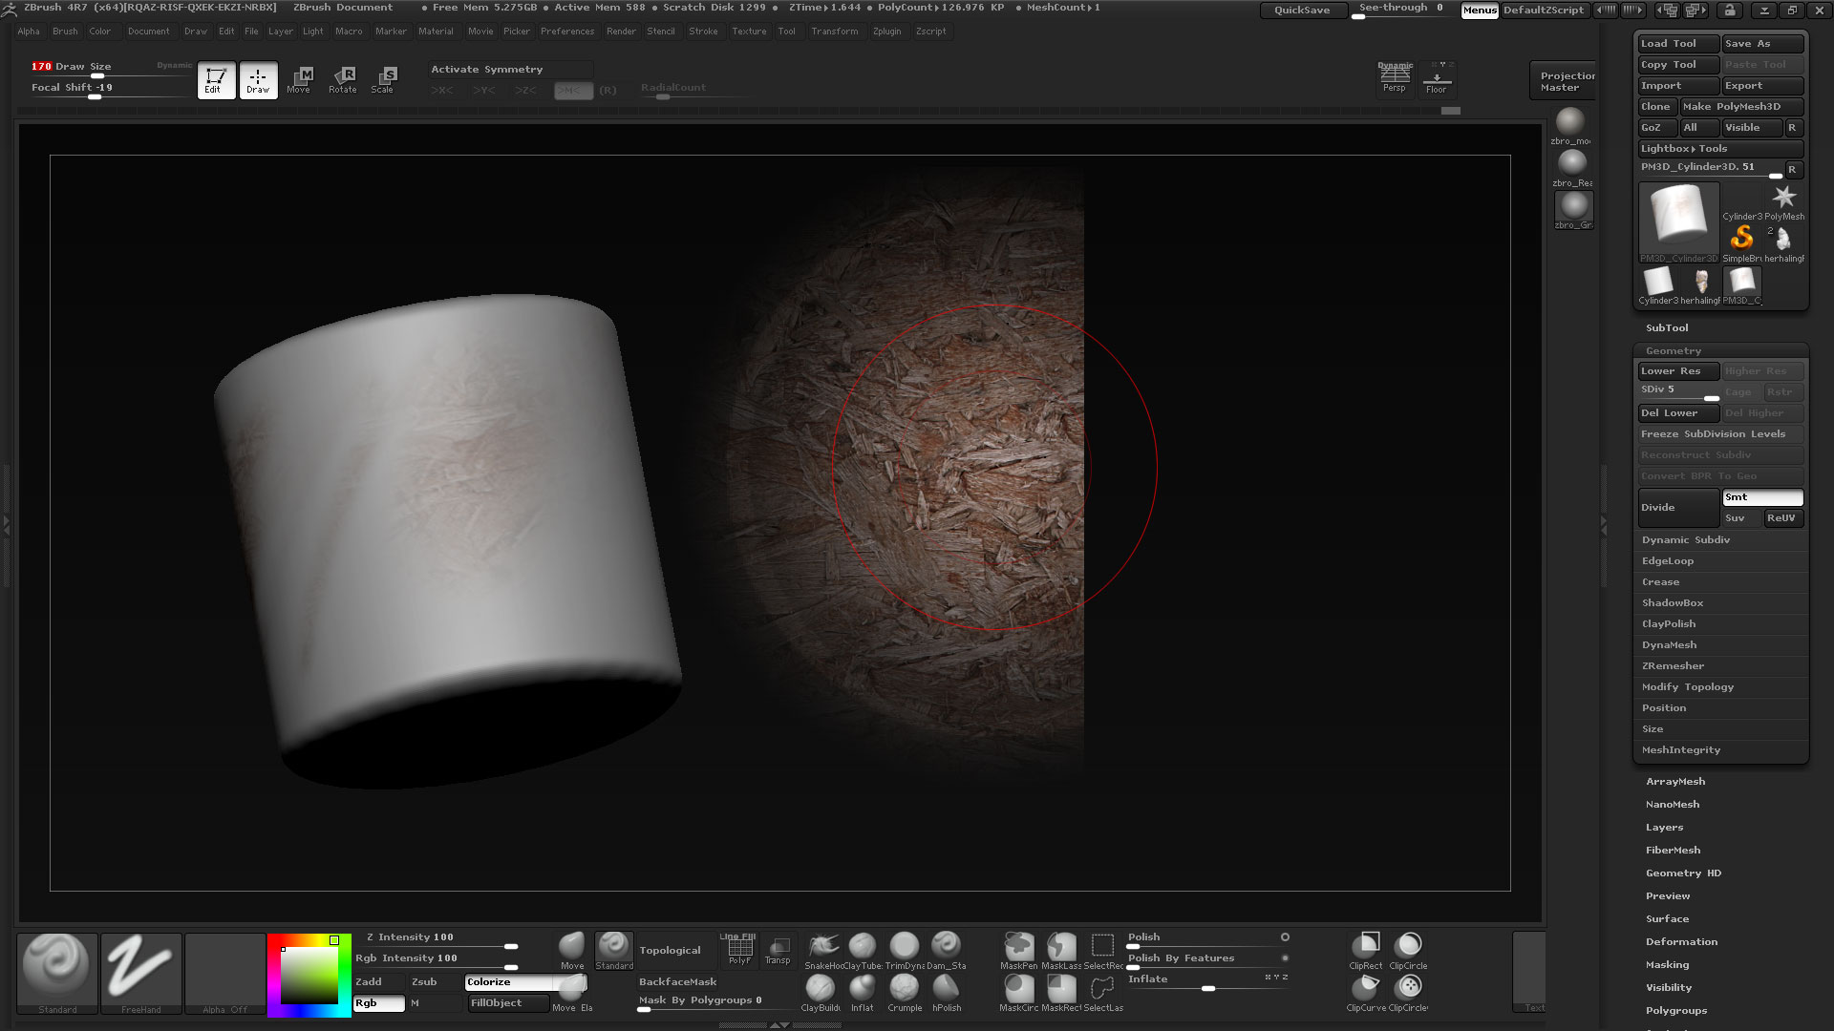Select the MaskPen brush

pyautogui.click(x=1019, y=950)
